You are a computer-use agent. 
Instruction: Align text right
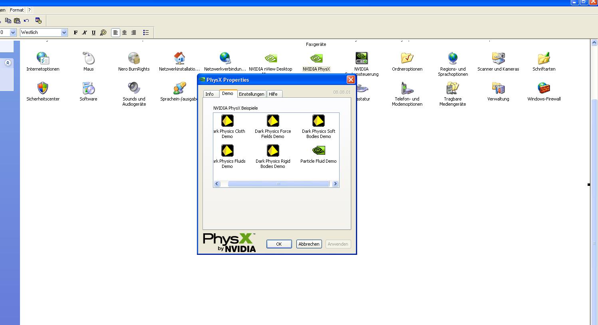click(x=134, y=33)
